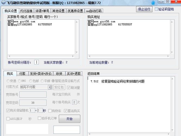Toggle the 刷浏览 checkbox
The height and width of the screenshot is (136, 181).
69,88
